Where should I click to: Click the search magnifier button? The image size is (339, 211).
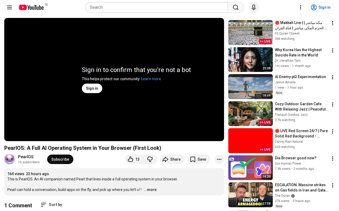(x=236, y=7)
